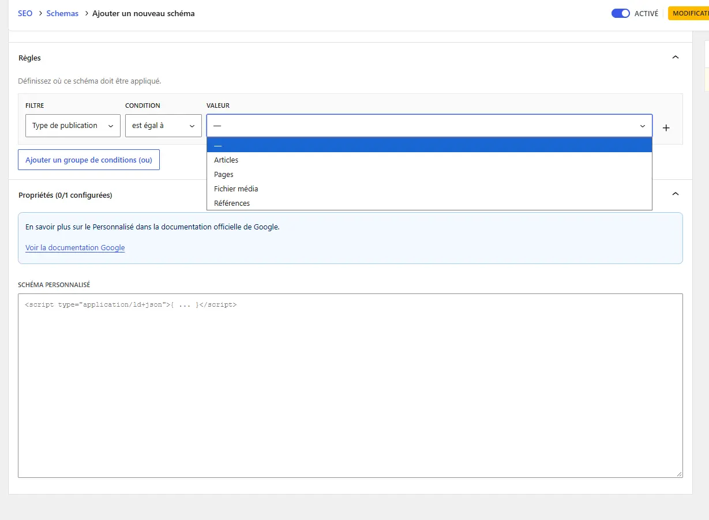Viewport: 709px width, 520px height.
Task: Click the Propriétés (0/1 configurées) heading
Action: tap(65, 195)
